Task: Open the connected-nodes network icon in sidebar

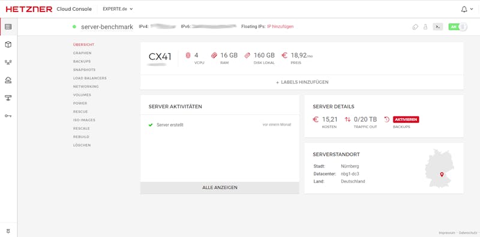Action: click(8, 62)
